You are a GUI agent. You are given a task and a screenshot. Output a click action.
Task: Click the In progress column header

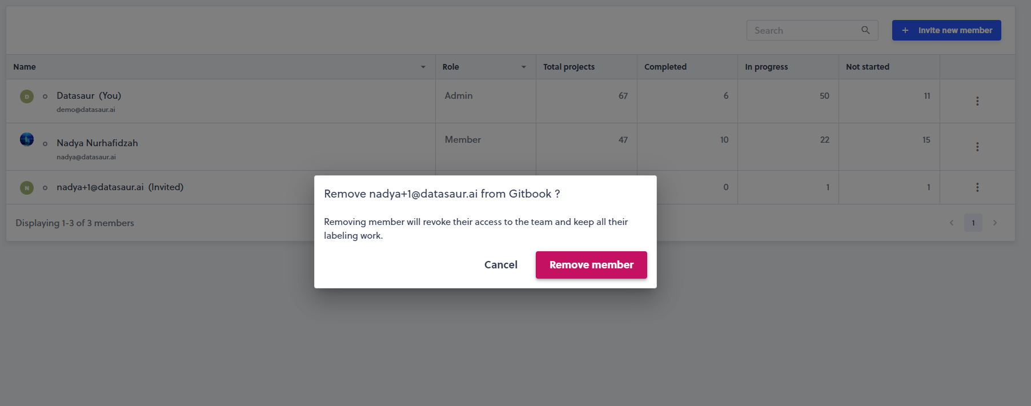pyautogui.click(x=766, y=67)
